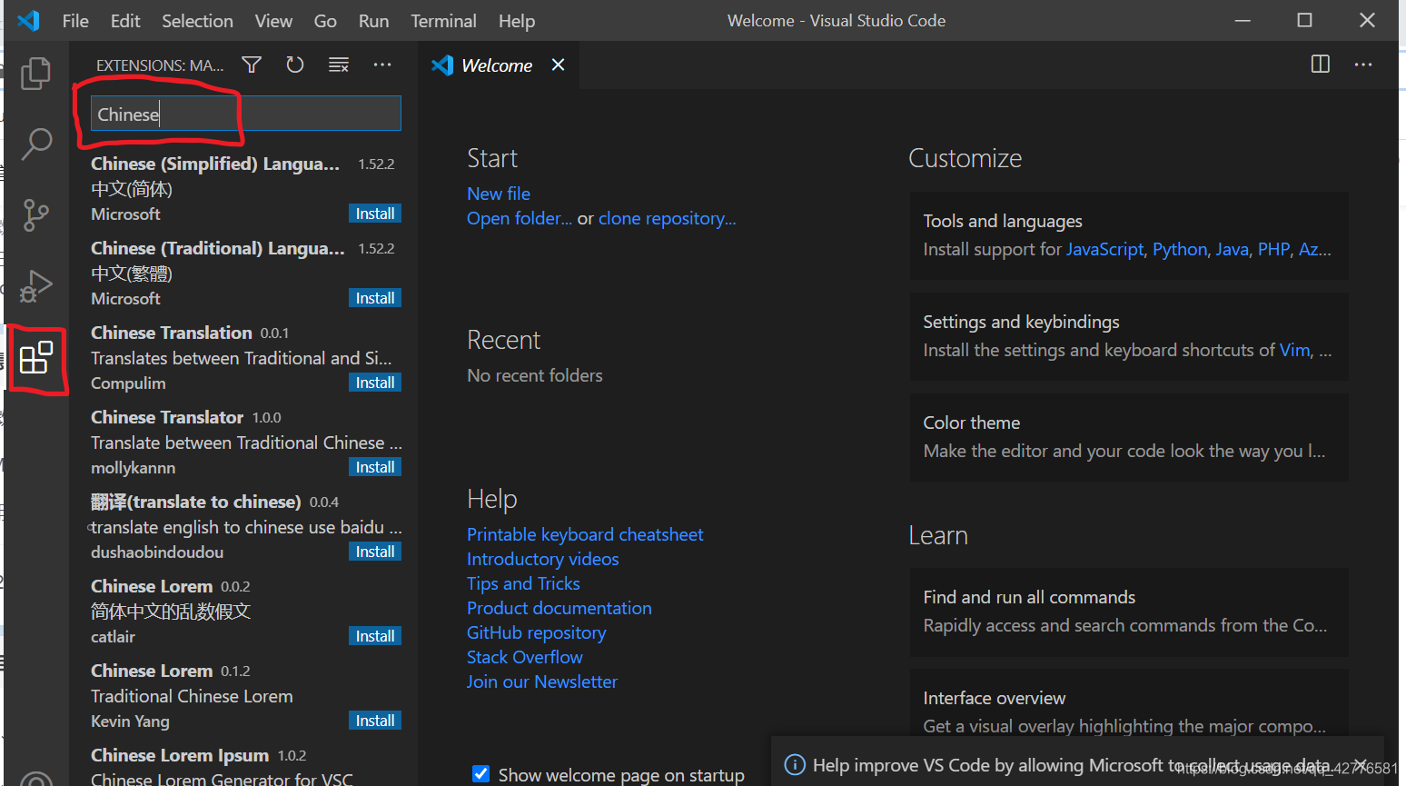
Task: Open the Search view in activity bar
Action: click(x=36, y=144)
